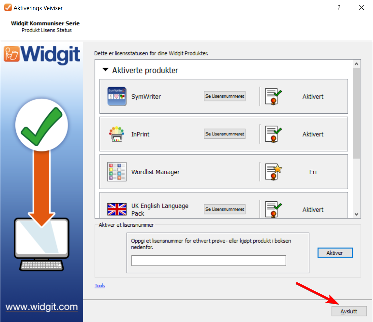Collapse the Aktiverte produkter section
This screenshot has height=322, width=373.
[x=105, y=70]
